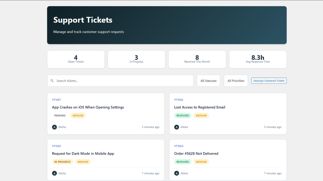This screenshot has width=323, height=181.
Task: Click the MEDIUM priority badge on #T1067
Action: tap(78, 116)
